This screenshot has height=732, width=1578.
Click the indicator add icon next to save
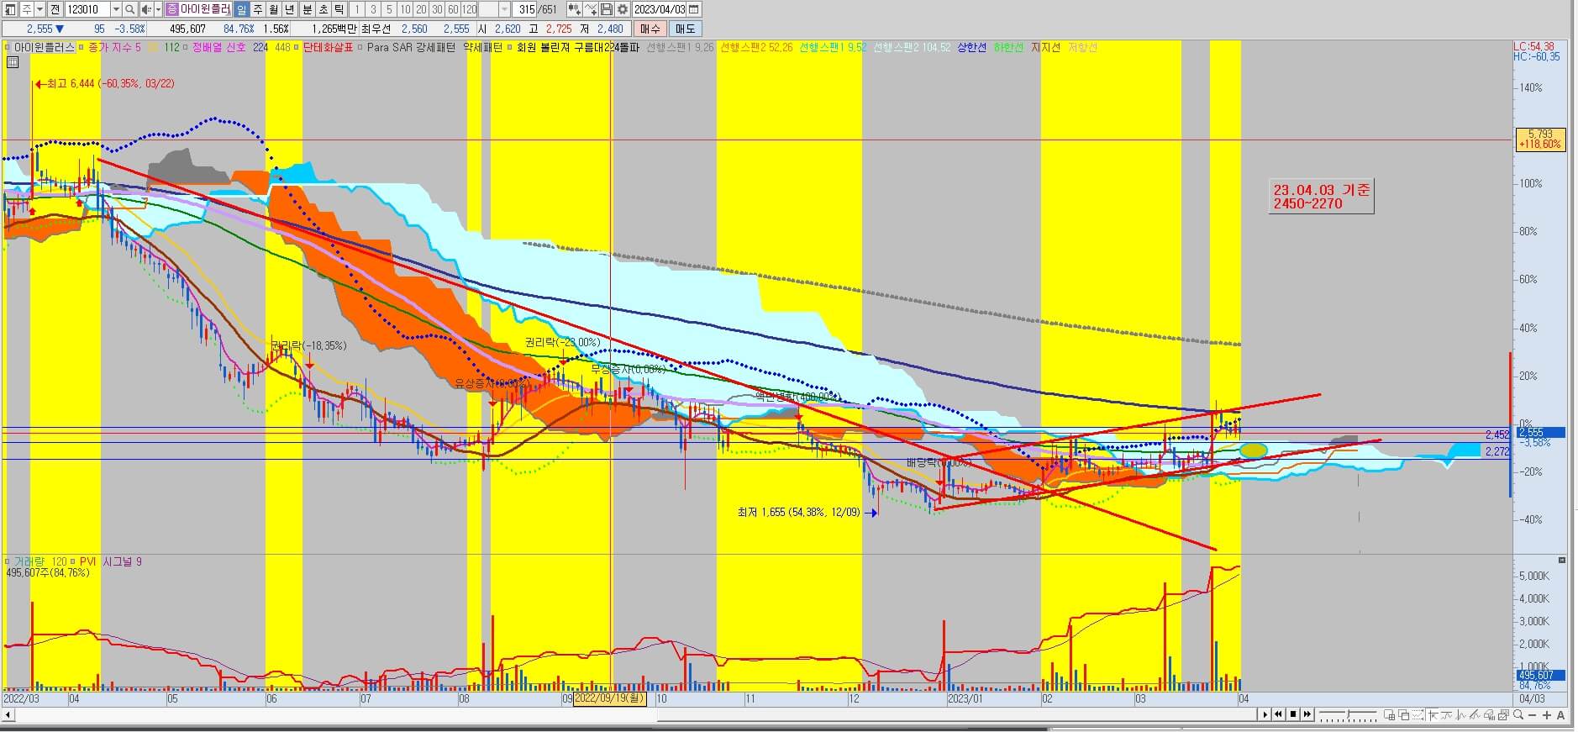(591, 9)
